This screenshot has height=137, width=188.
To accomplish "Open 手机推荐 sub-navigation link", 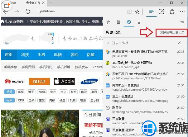I will [10, 67].
